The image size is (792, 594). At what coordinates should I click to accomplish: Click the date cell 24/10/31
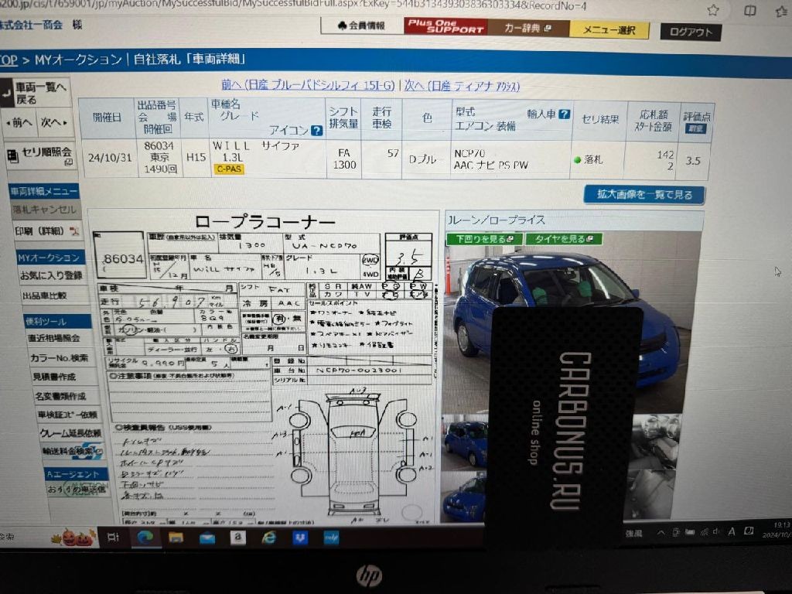pyautogui.click(x=110, y=157)
